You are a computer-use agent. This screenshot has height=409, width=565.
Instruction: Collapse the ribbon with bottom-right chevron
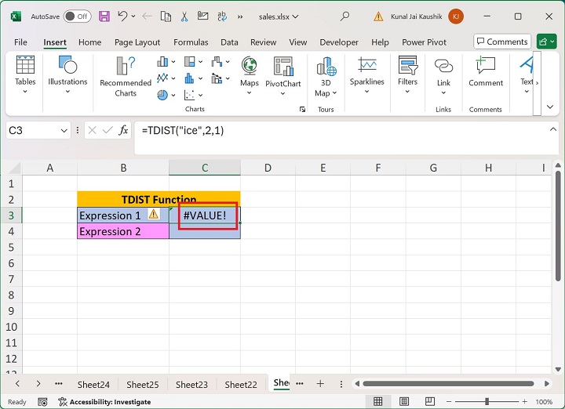[550, 107]
